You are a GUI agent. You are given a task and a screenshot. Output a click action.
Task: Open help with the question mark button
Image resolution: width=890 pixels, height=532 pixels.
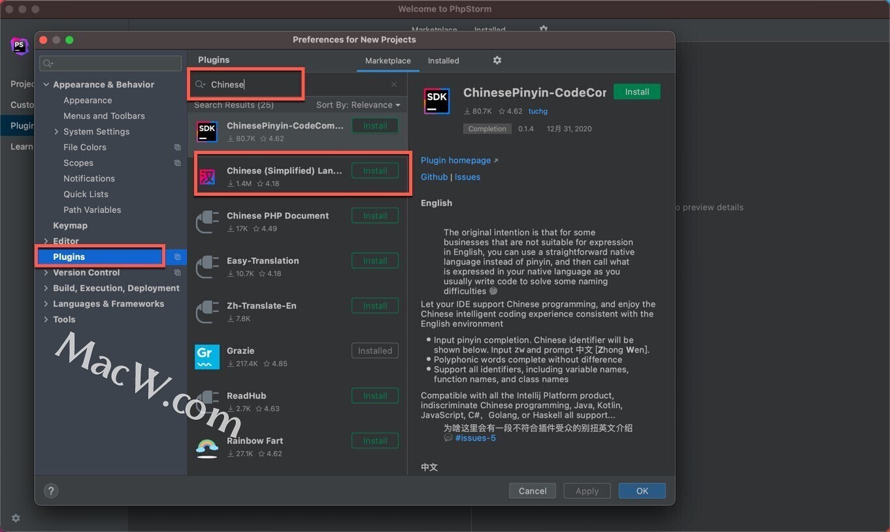51,490
